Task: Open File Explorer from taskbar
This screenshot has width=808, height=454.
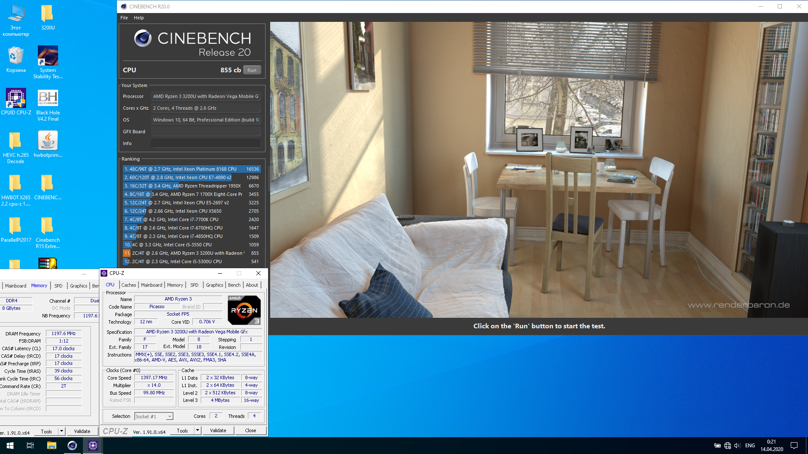Action: click(x=51, y=446)
